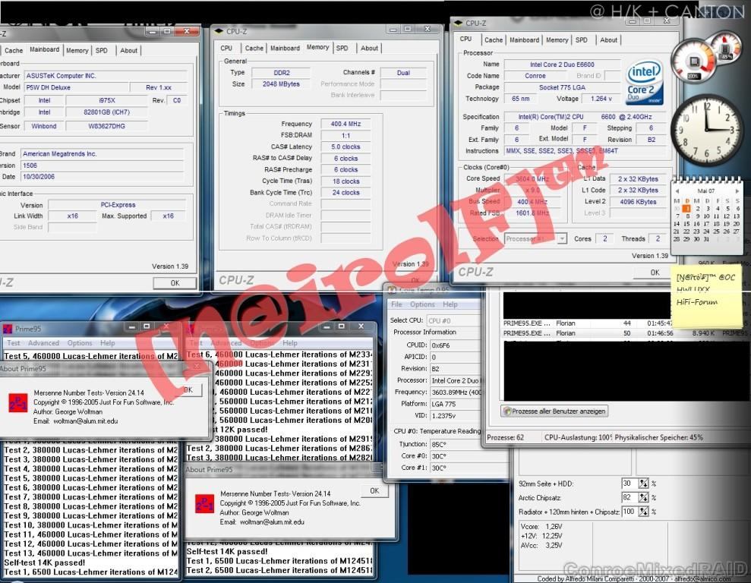
Task: Click the 2048 MBytes memory size value
Action: tap(281, 84)
